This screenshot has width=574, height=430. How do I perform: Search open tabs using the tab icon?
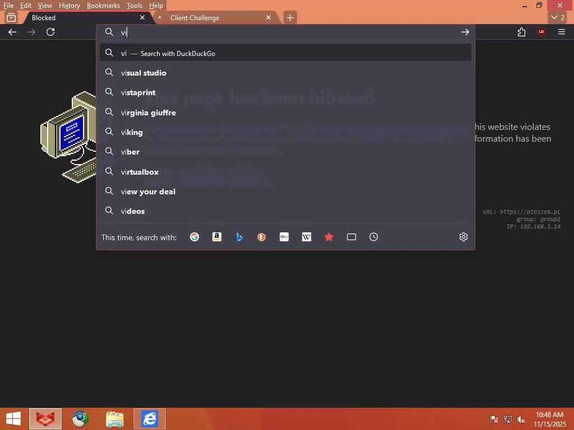point(351,237)
